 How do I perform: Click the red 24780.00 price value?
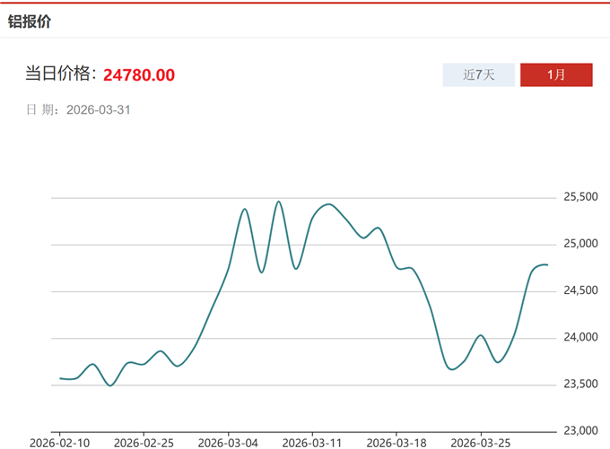(139, 74)
